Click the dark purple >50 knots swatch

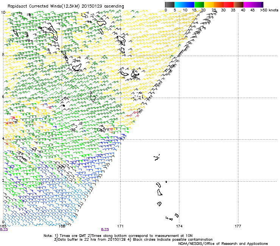coord(262,5)
